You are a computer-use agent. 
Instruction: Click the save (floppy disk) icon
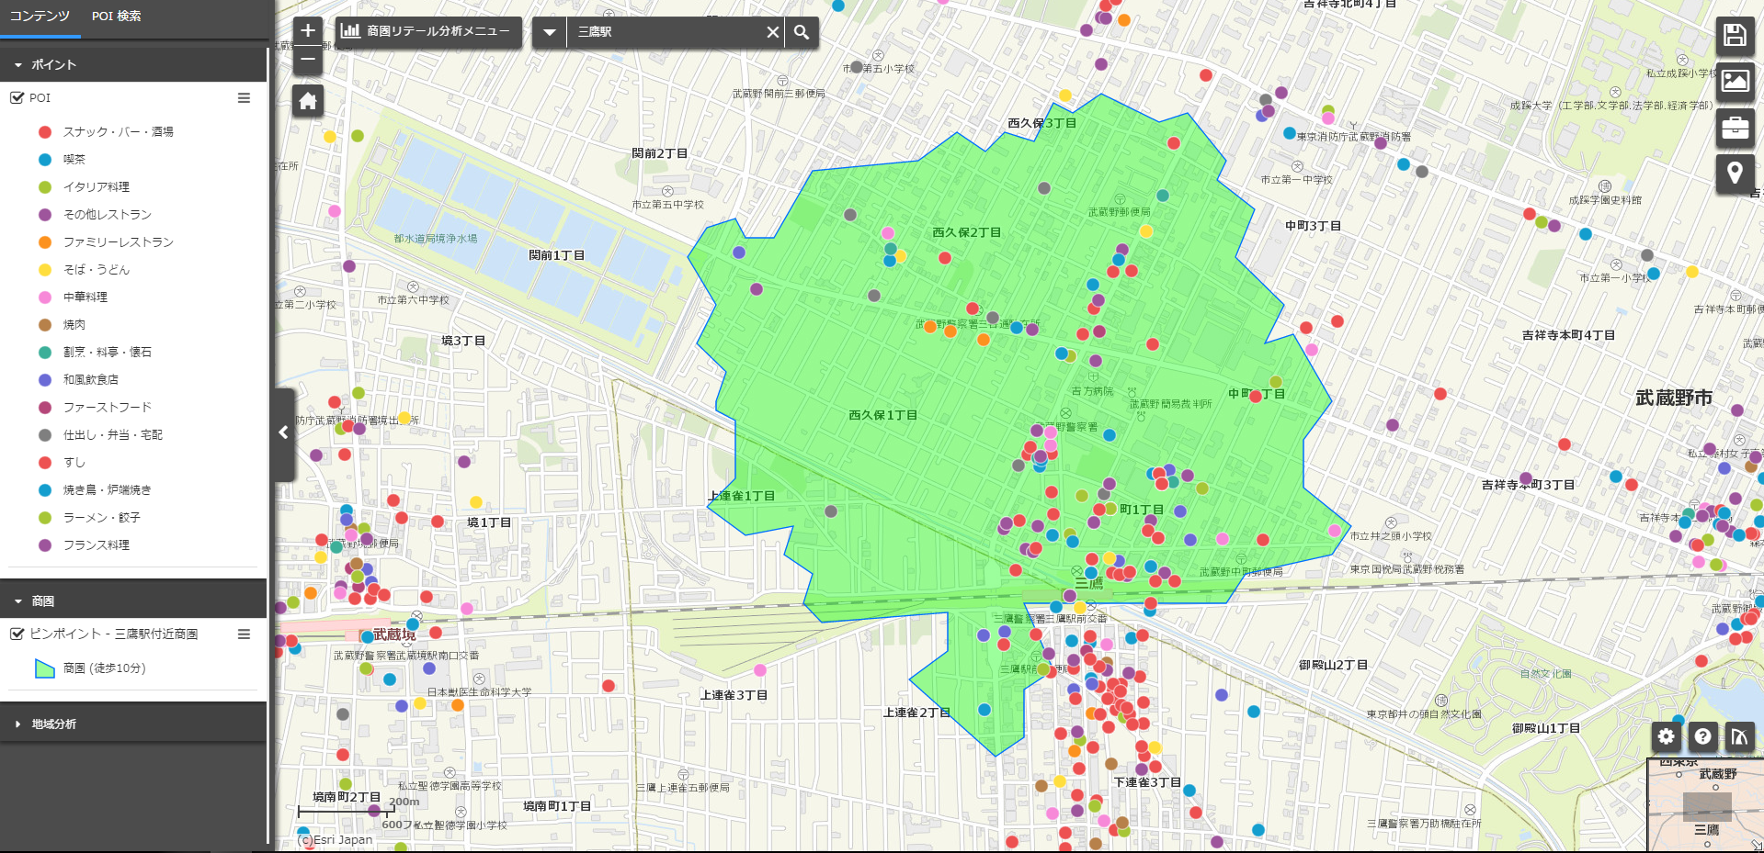coord(1735,36)
